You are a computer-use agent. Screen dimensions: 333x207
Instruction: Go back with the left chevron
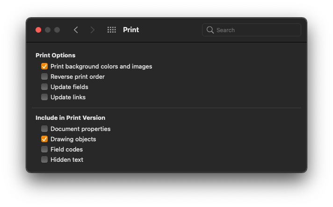point(76,30)
